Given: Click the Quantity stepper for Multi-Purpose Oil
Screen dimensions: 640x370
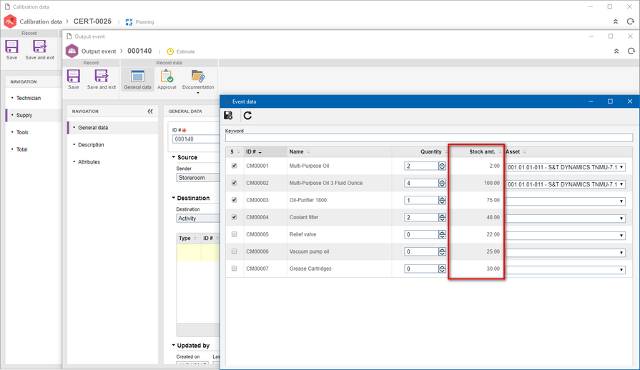Looking at the screenshot, I should pos(442,166).
